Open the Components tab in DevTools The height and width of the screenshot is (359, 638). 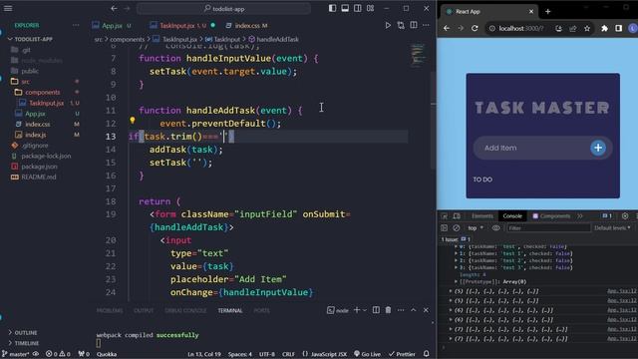551,216
